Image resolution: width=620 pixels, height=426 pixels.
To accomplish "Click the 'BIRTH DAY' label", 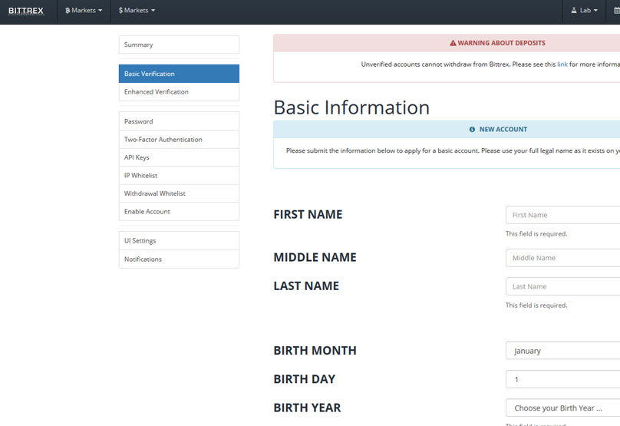I will click(x=304, y=379).
